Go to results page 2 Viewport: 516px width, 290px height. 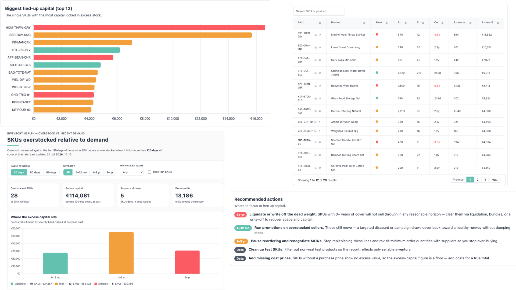[478, 180]
